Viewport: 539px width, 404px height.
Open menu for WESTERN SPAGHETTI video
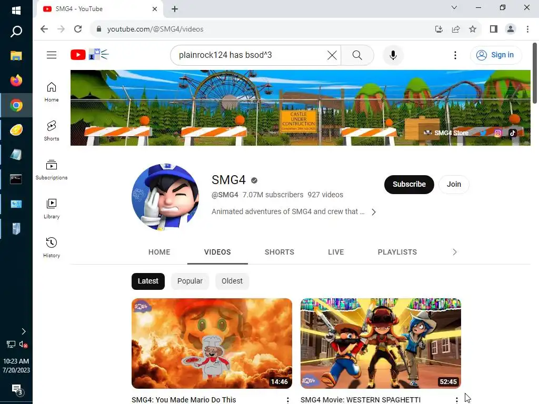(456, 400)
